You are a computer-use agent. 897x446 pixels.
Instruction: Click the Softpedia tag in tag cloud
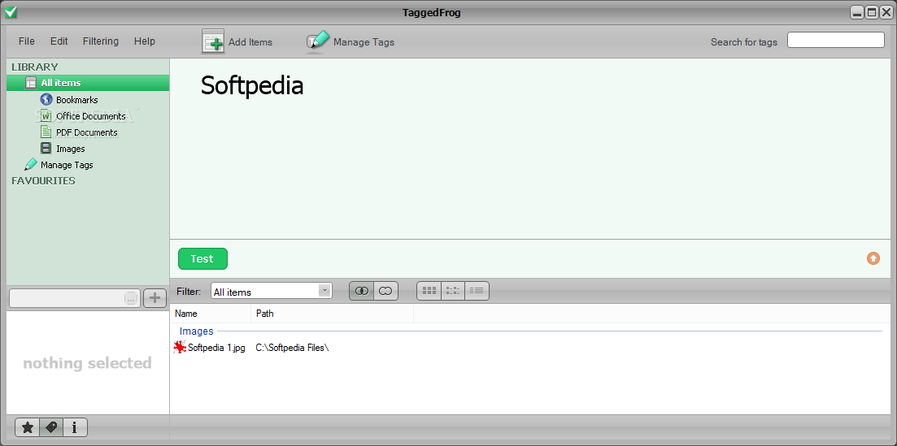click(252, 86)
